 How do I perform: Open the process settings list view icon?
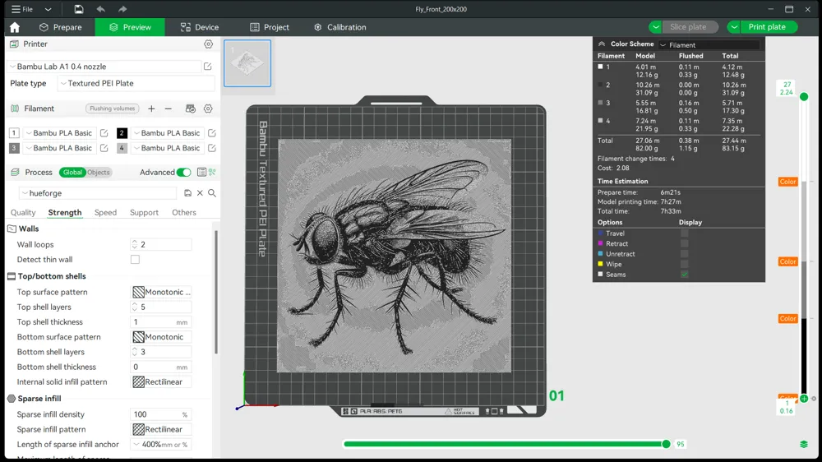[x=201, y=172]
